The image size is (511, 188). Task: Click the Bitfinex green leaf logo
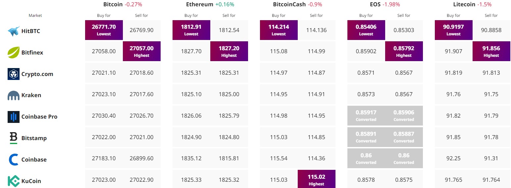[x=13, y=53]
